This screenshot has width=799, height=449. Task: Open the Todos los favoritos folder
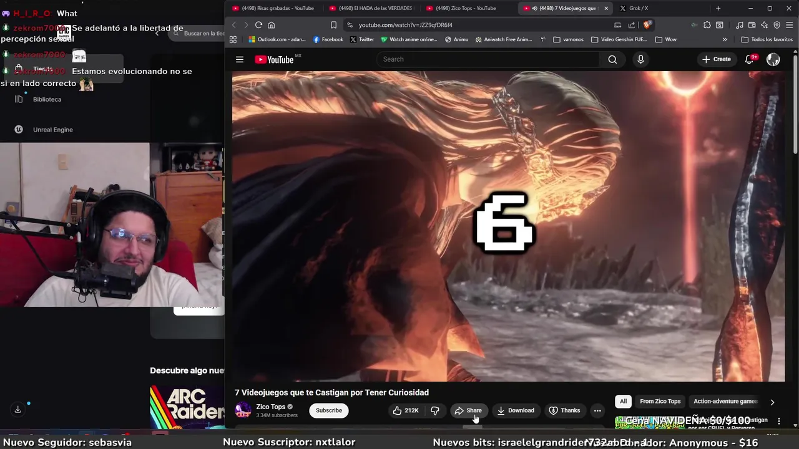(x=767, y=39)
